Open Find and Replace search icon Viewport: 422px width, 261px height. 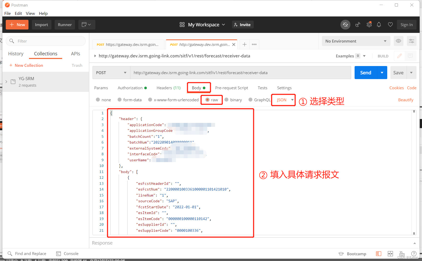10,254
